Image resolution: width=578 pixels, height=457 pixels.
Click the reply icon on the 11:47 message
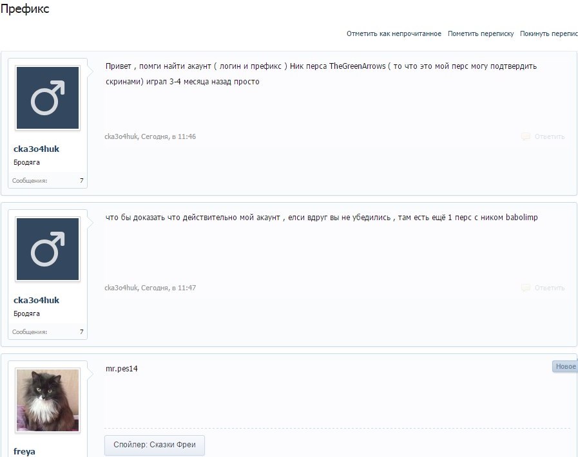526,288
